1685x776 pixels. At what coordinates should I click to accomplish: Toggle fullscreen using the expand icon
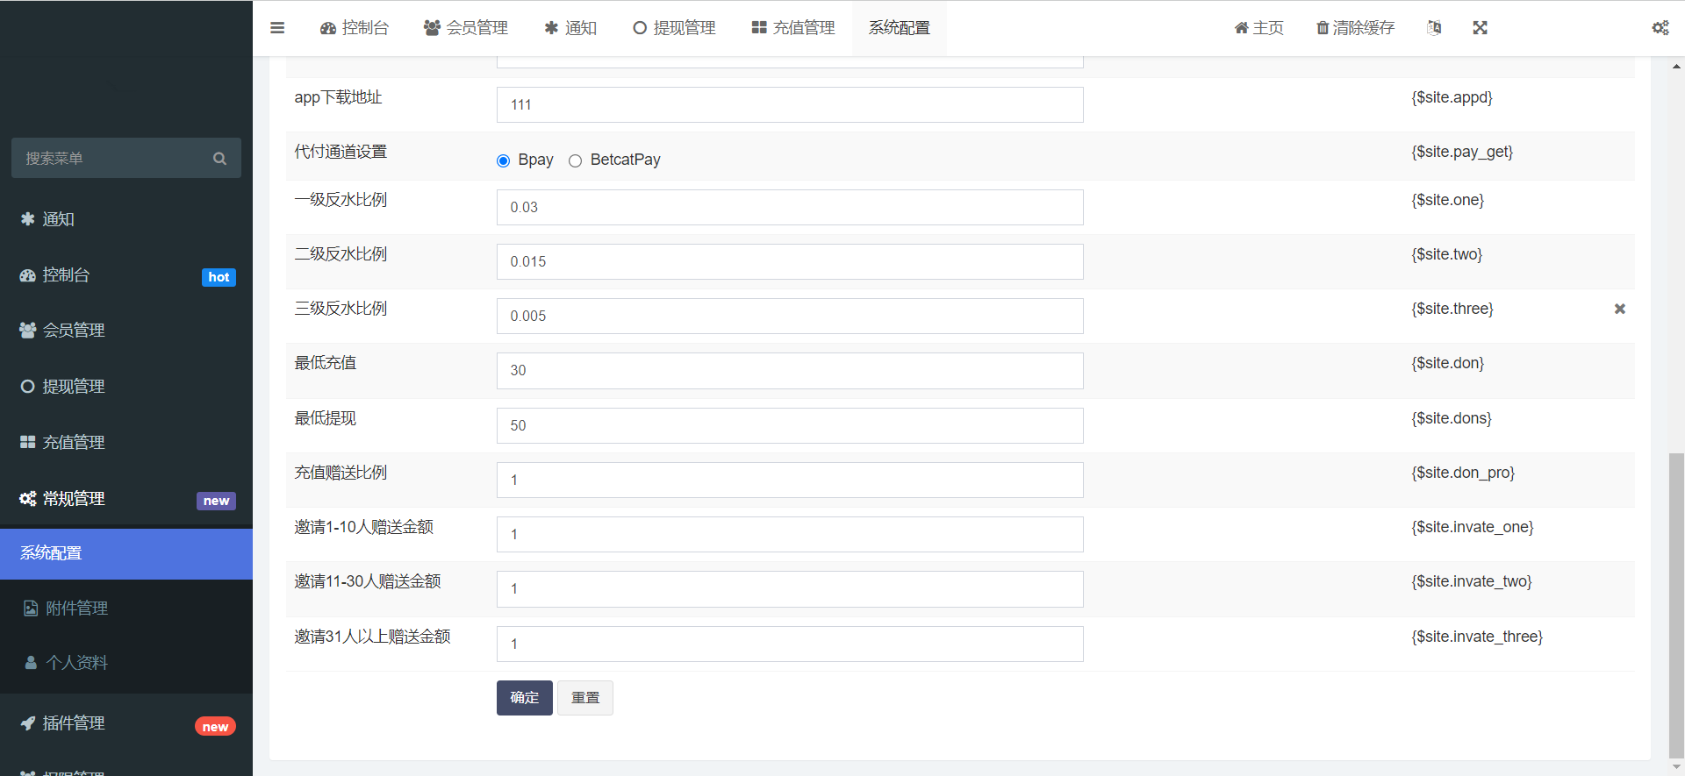[1480, 28]
